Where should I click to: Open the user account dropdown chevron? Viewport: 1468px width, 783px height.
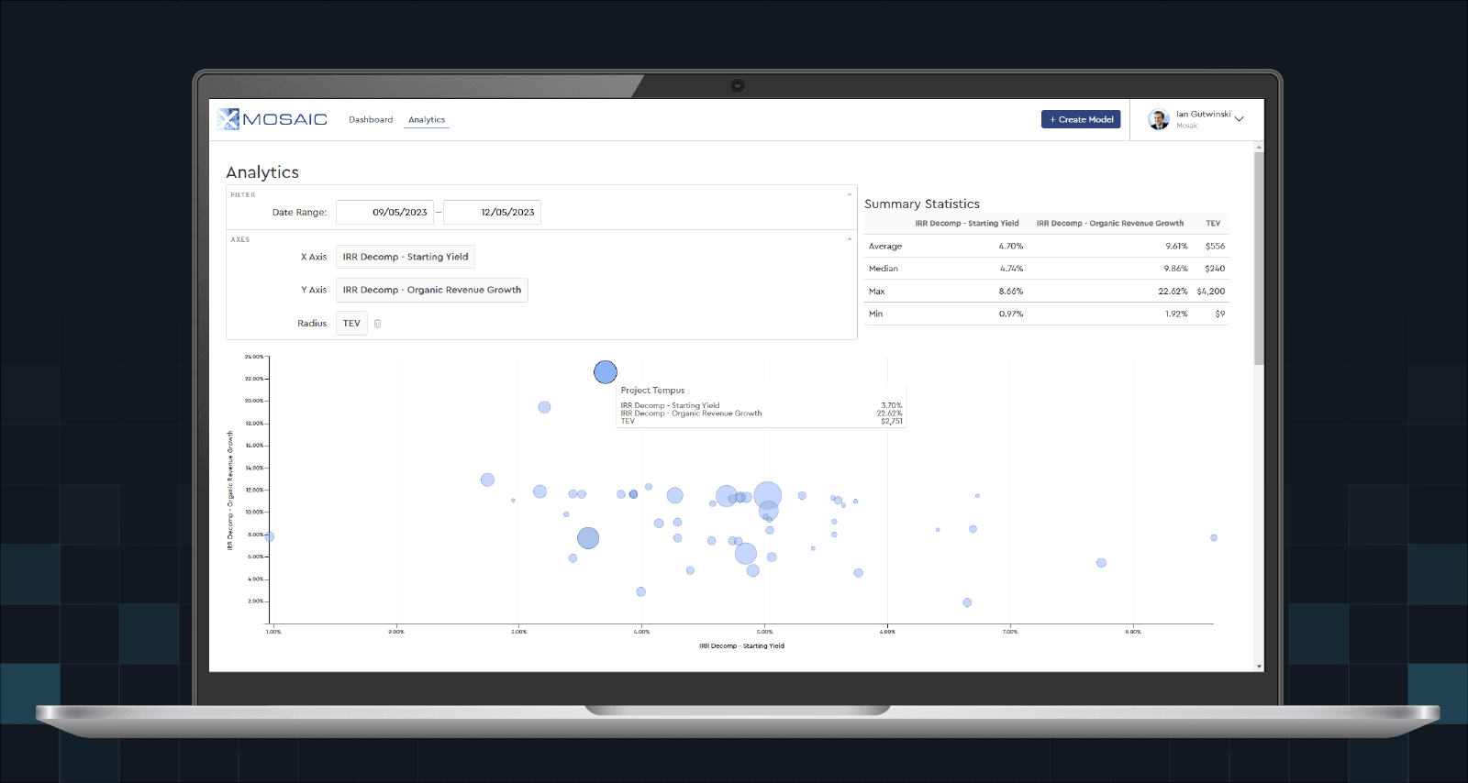tap(1240, 119)
